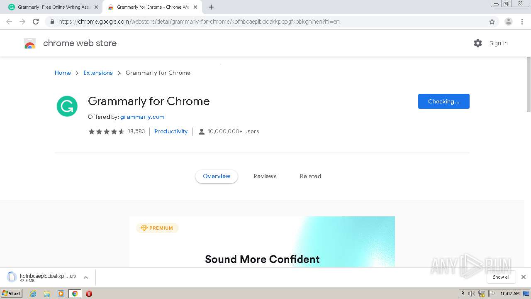Click Sign in link
Image resolution: width=531 pixels, height=299 pixels.
pyautogui.click(x=498, y=43)
